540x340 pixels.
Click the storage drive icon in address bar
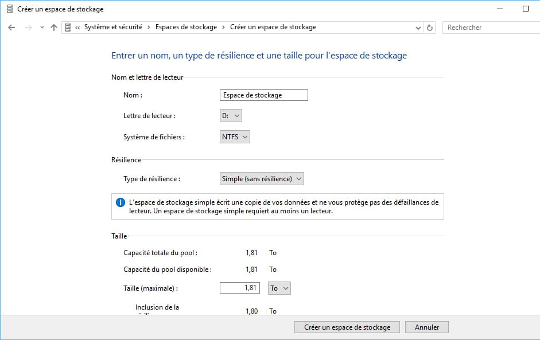pos(68,28)
